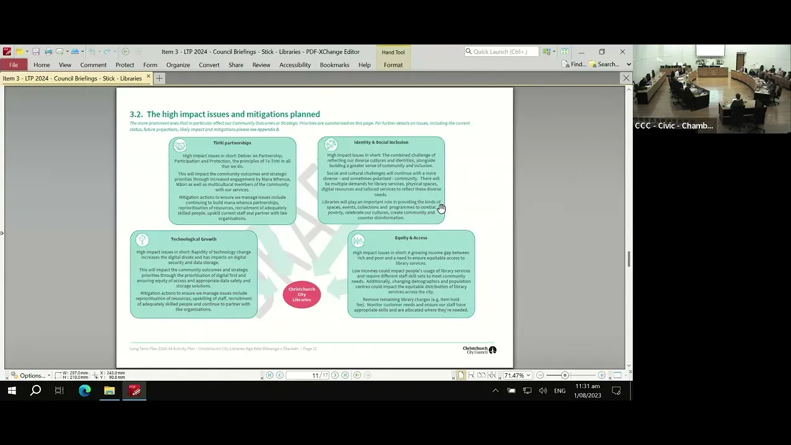Select two pages layout icon
Screen dimensions: 791x445
[482, 375]
